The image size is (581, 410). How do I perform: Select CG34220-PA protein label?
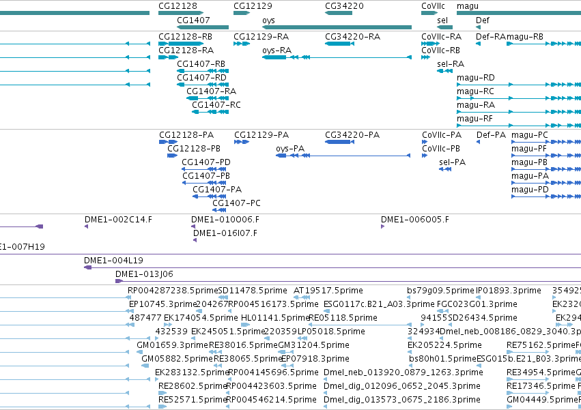[352, 135]
